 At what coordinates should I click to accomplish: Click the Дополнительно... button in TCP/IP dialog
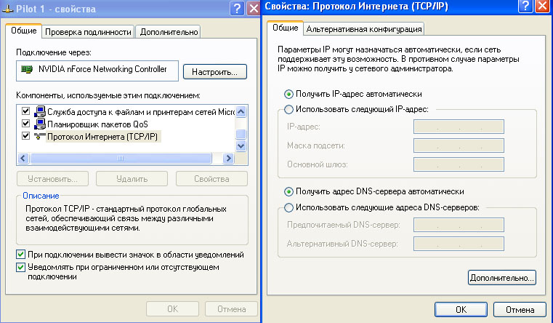501,277
